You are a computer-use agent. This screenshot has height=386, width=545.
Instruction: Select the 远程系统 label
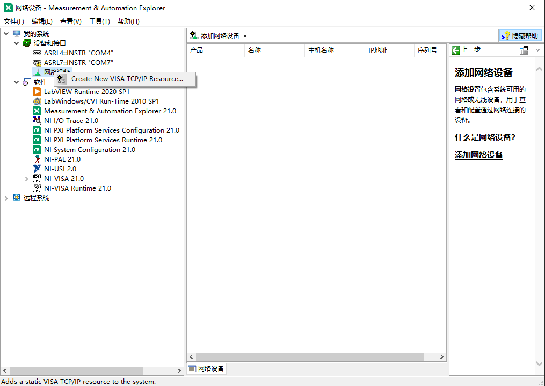tap(37, 198)
